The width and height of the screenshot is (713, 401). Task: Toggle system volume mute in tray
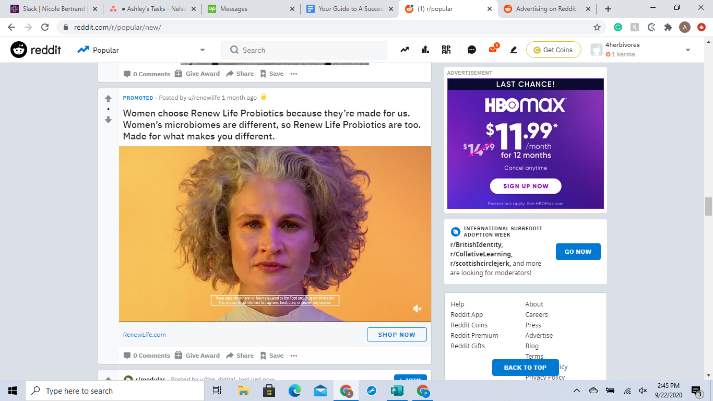click(643, 391)
